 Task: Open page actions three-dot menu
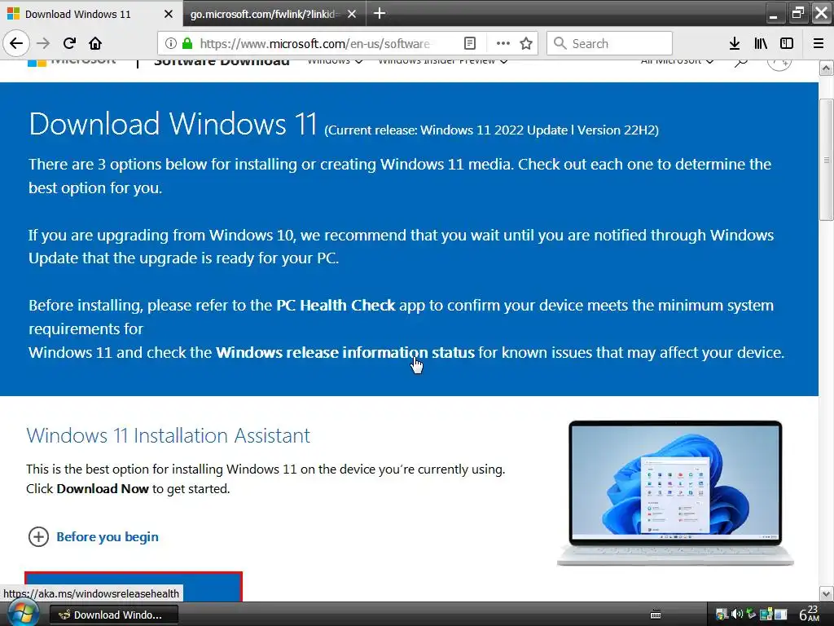503,43
